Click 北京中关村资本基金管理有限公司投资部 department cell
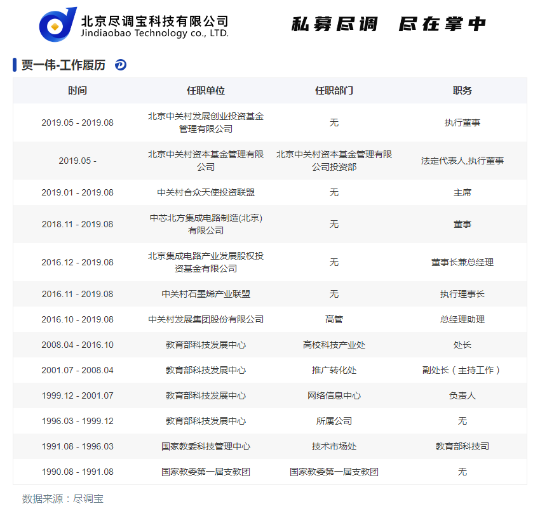This screenshot has height=511, width=540. pyautogui.click(x=334, y=161)
